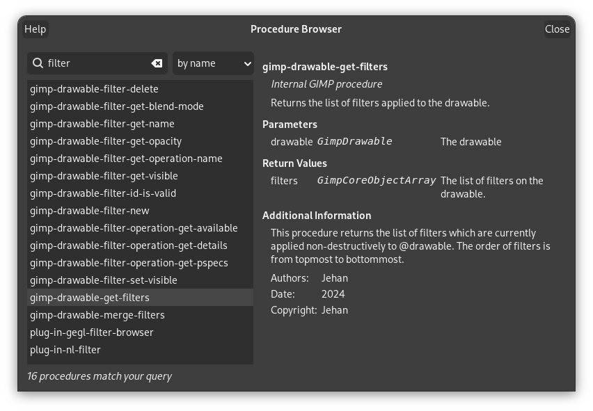Select gimp-drawable-filter-get-visible procedure
593x411 pixels.
pos(104,176)
